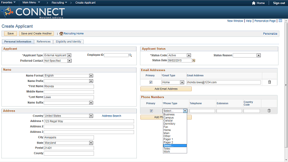288x162 pixels.
Task: Open the Address Search link
Action: tap(112, 116)
